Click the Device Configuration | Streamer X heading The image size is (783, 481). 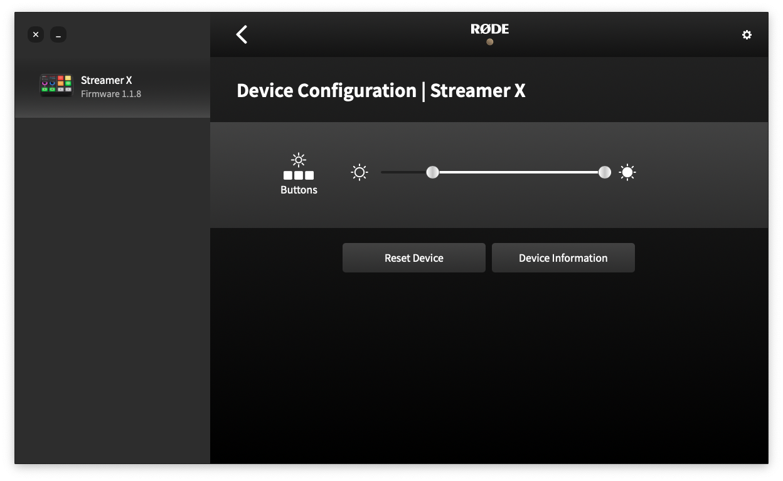click(381, 91)
